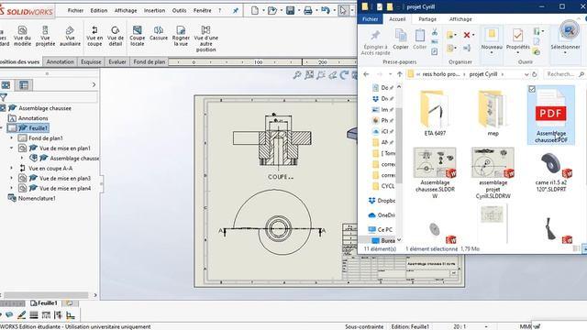Click OneDrive in Explorer navigation pane
587x330 pixels.
pyautogui.click(x=382, y=215)
